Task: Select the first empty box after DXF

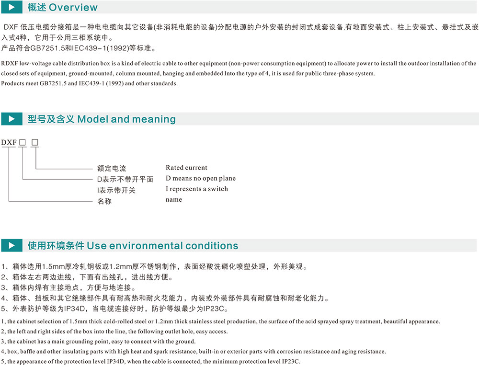Action: tap(22, 142)
